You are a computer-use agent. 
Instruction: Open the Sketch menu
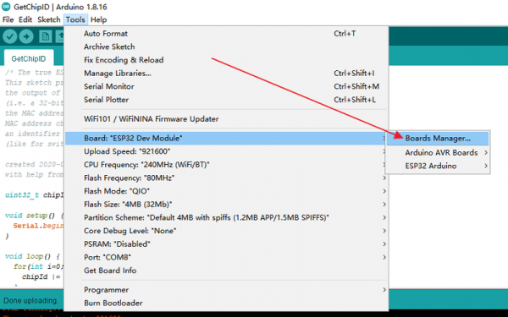click(49, 19)
